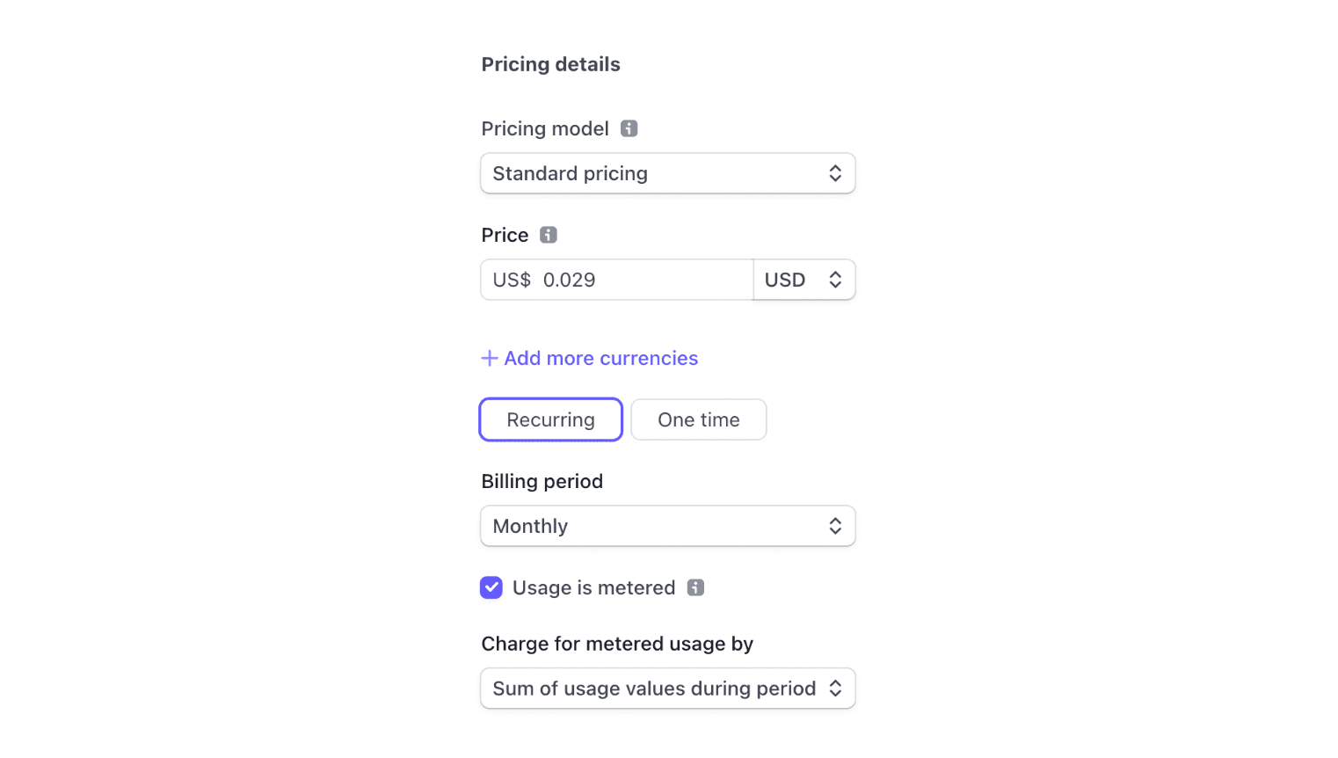Image resolution: width=1338 pixels, height=758 pixels.
Task: Click Add more currencies
Action: point(600,358)
